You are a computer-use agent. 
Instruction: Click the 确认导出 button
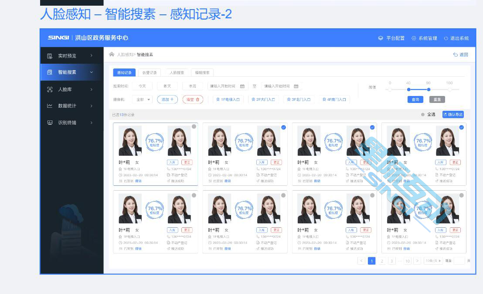tap(453, 114)
